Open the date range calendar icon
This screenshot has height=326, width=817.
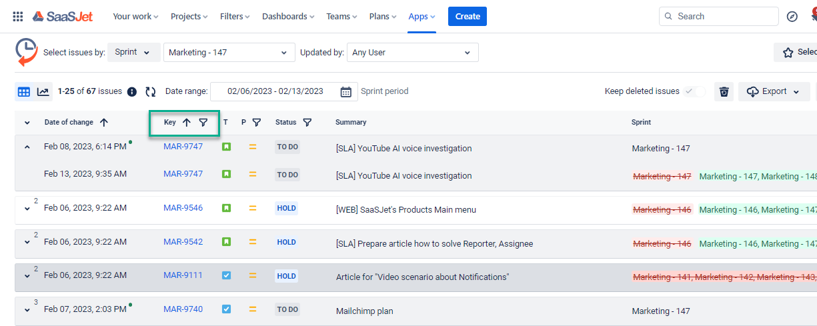coord(345,92)
